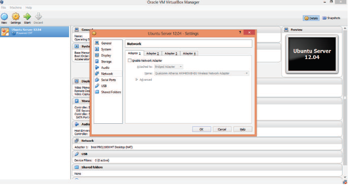
Task: Click 'None' under Shared folders
Action: coord(78,174)
